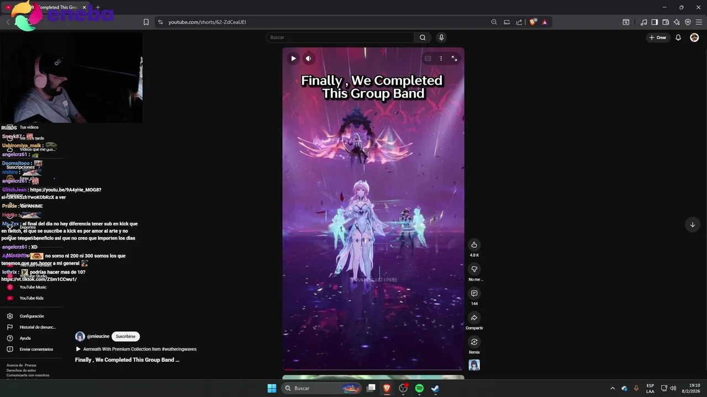Start voice search with the microphone
Image resolution: width=707 pixels, height=397 pixels.
pyautogui.click(x=441, y=37)
